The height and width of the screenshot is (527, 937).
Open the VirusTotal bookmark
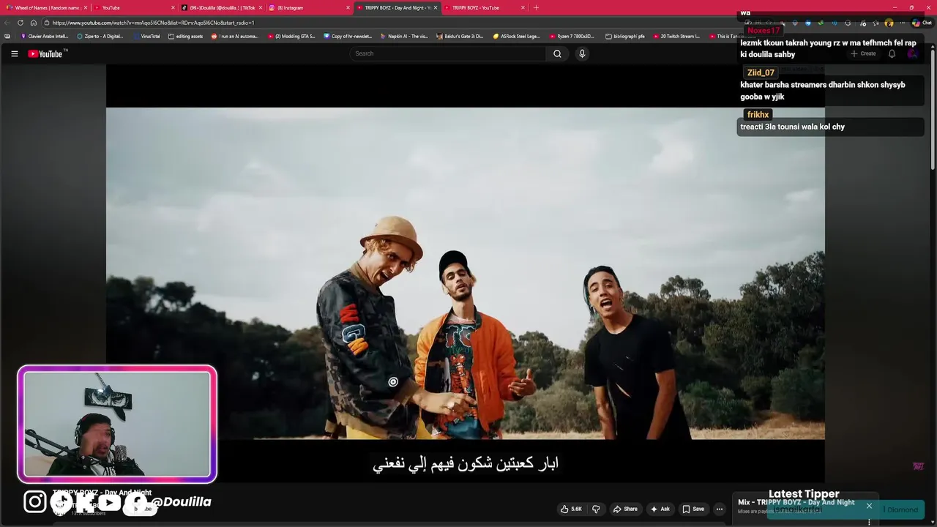click(x=147, y=36)
